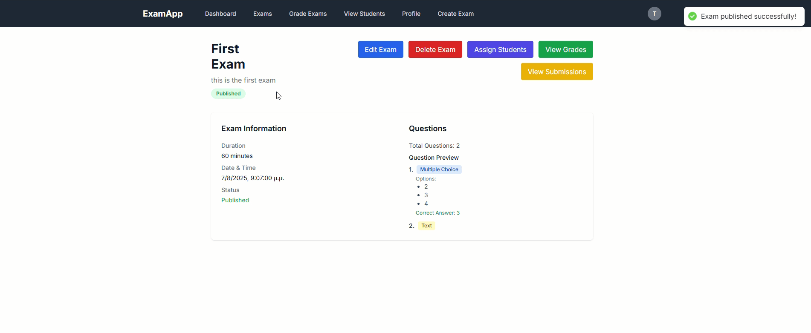Navigate to Grade Exams
This screenshot has height=333, width=811.
coord(308,14)
